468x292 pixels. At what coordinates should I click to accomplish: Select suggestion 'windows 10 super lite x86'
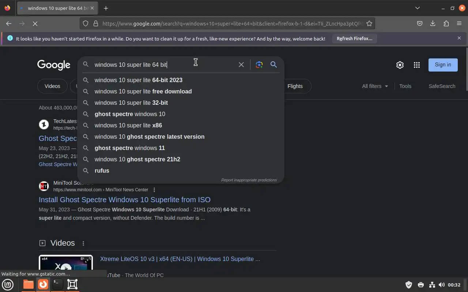point(181,125)
